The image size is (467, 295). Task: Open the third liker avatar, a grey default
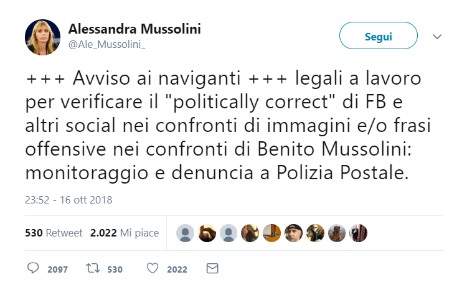point(229,233)
